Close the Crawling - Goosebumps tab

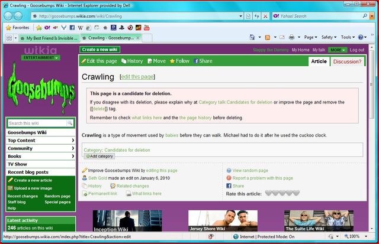[138, 38]
